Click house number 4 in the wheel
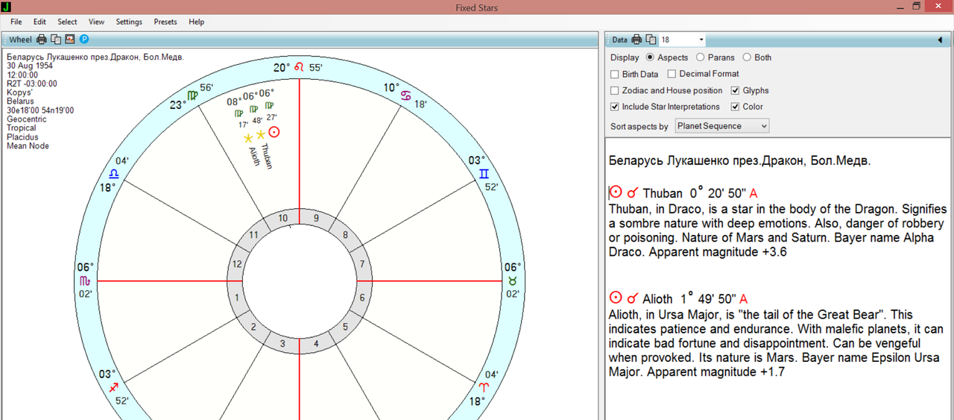Image resolution: width=954 pixels, height=420 pixels. pyautogui.click(x=316, y=344)
